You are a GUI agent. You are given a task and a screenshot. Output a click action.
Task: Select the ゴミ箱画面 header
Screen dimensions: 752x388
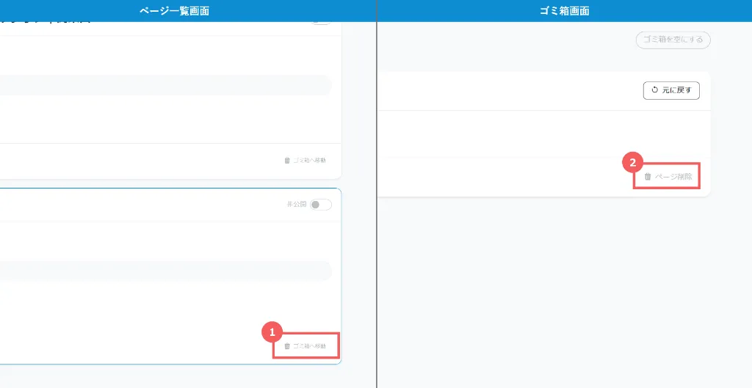point(564,10)
